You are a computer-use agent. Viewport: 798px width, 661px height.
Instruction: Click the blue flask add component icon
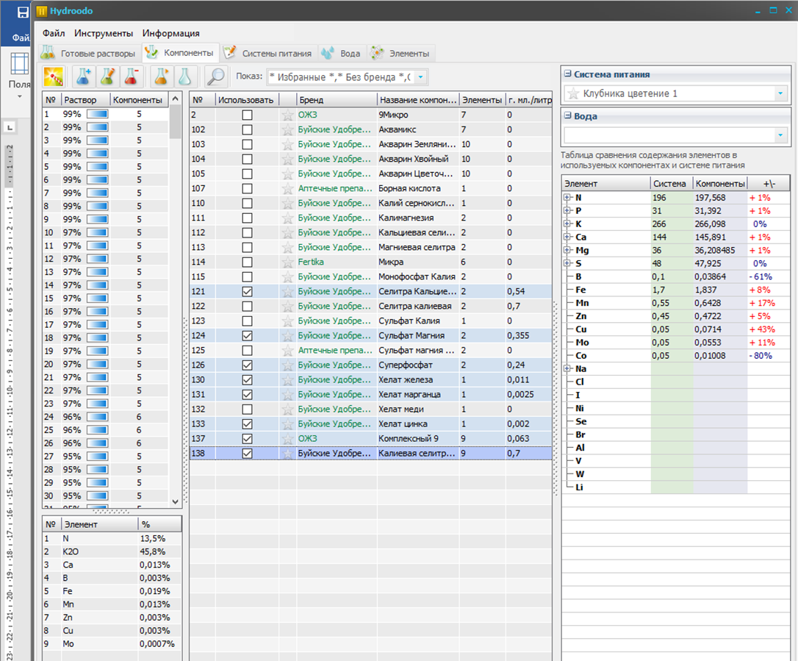[85, 76]
